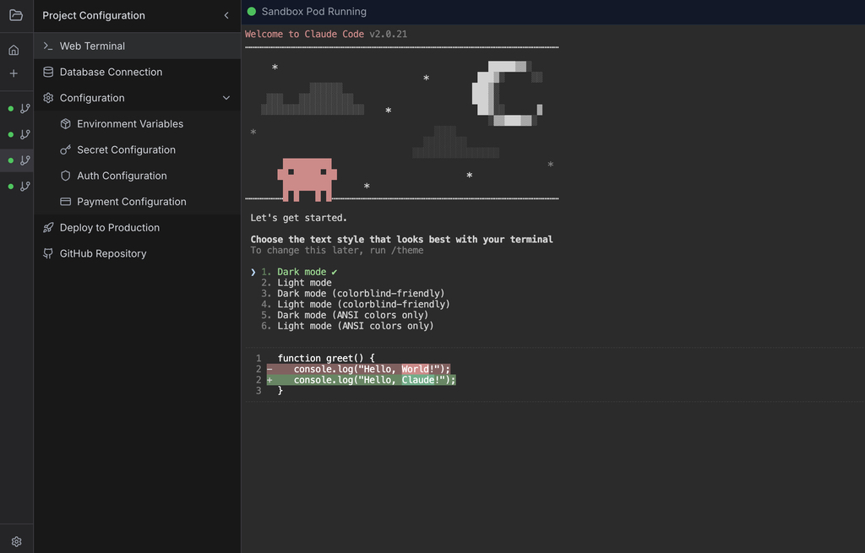
Task: Open Deploy to Production
Action: [x=137, y=227]
